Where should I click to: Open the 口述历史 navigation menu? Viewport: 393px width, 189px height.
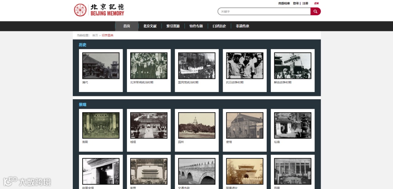click(219, 26)
